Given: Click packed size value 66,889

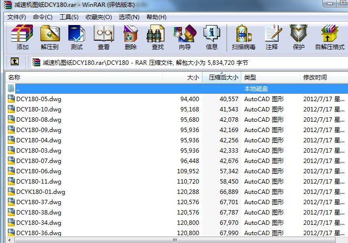Looking at the screenshot, I should pos(229,191).
